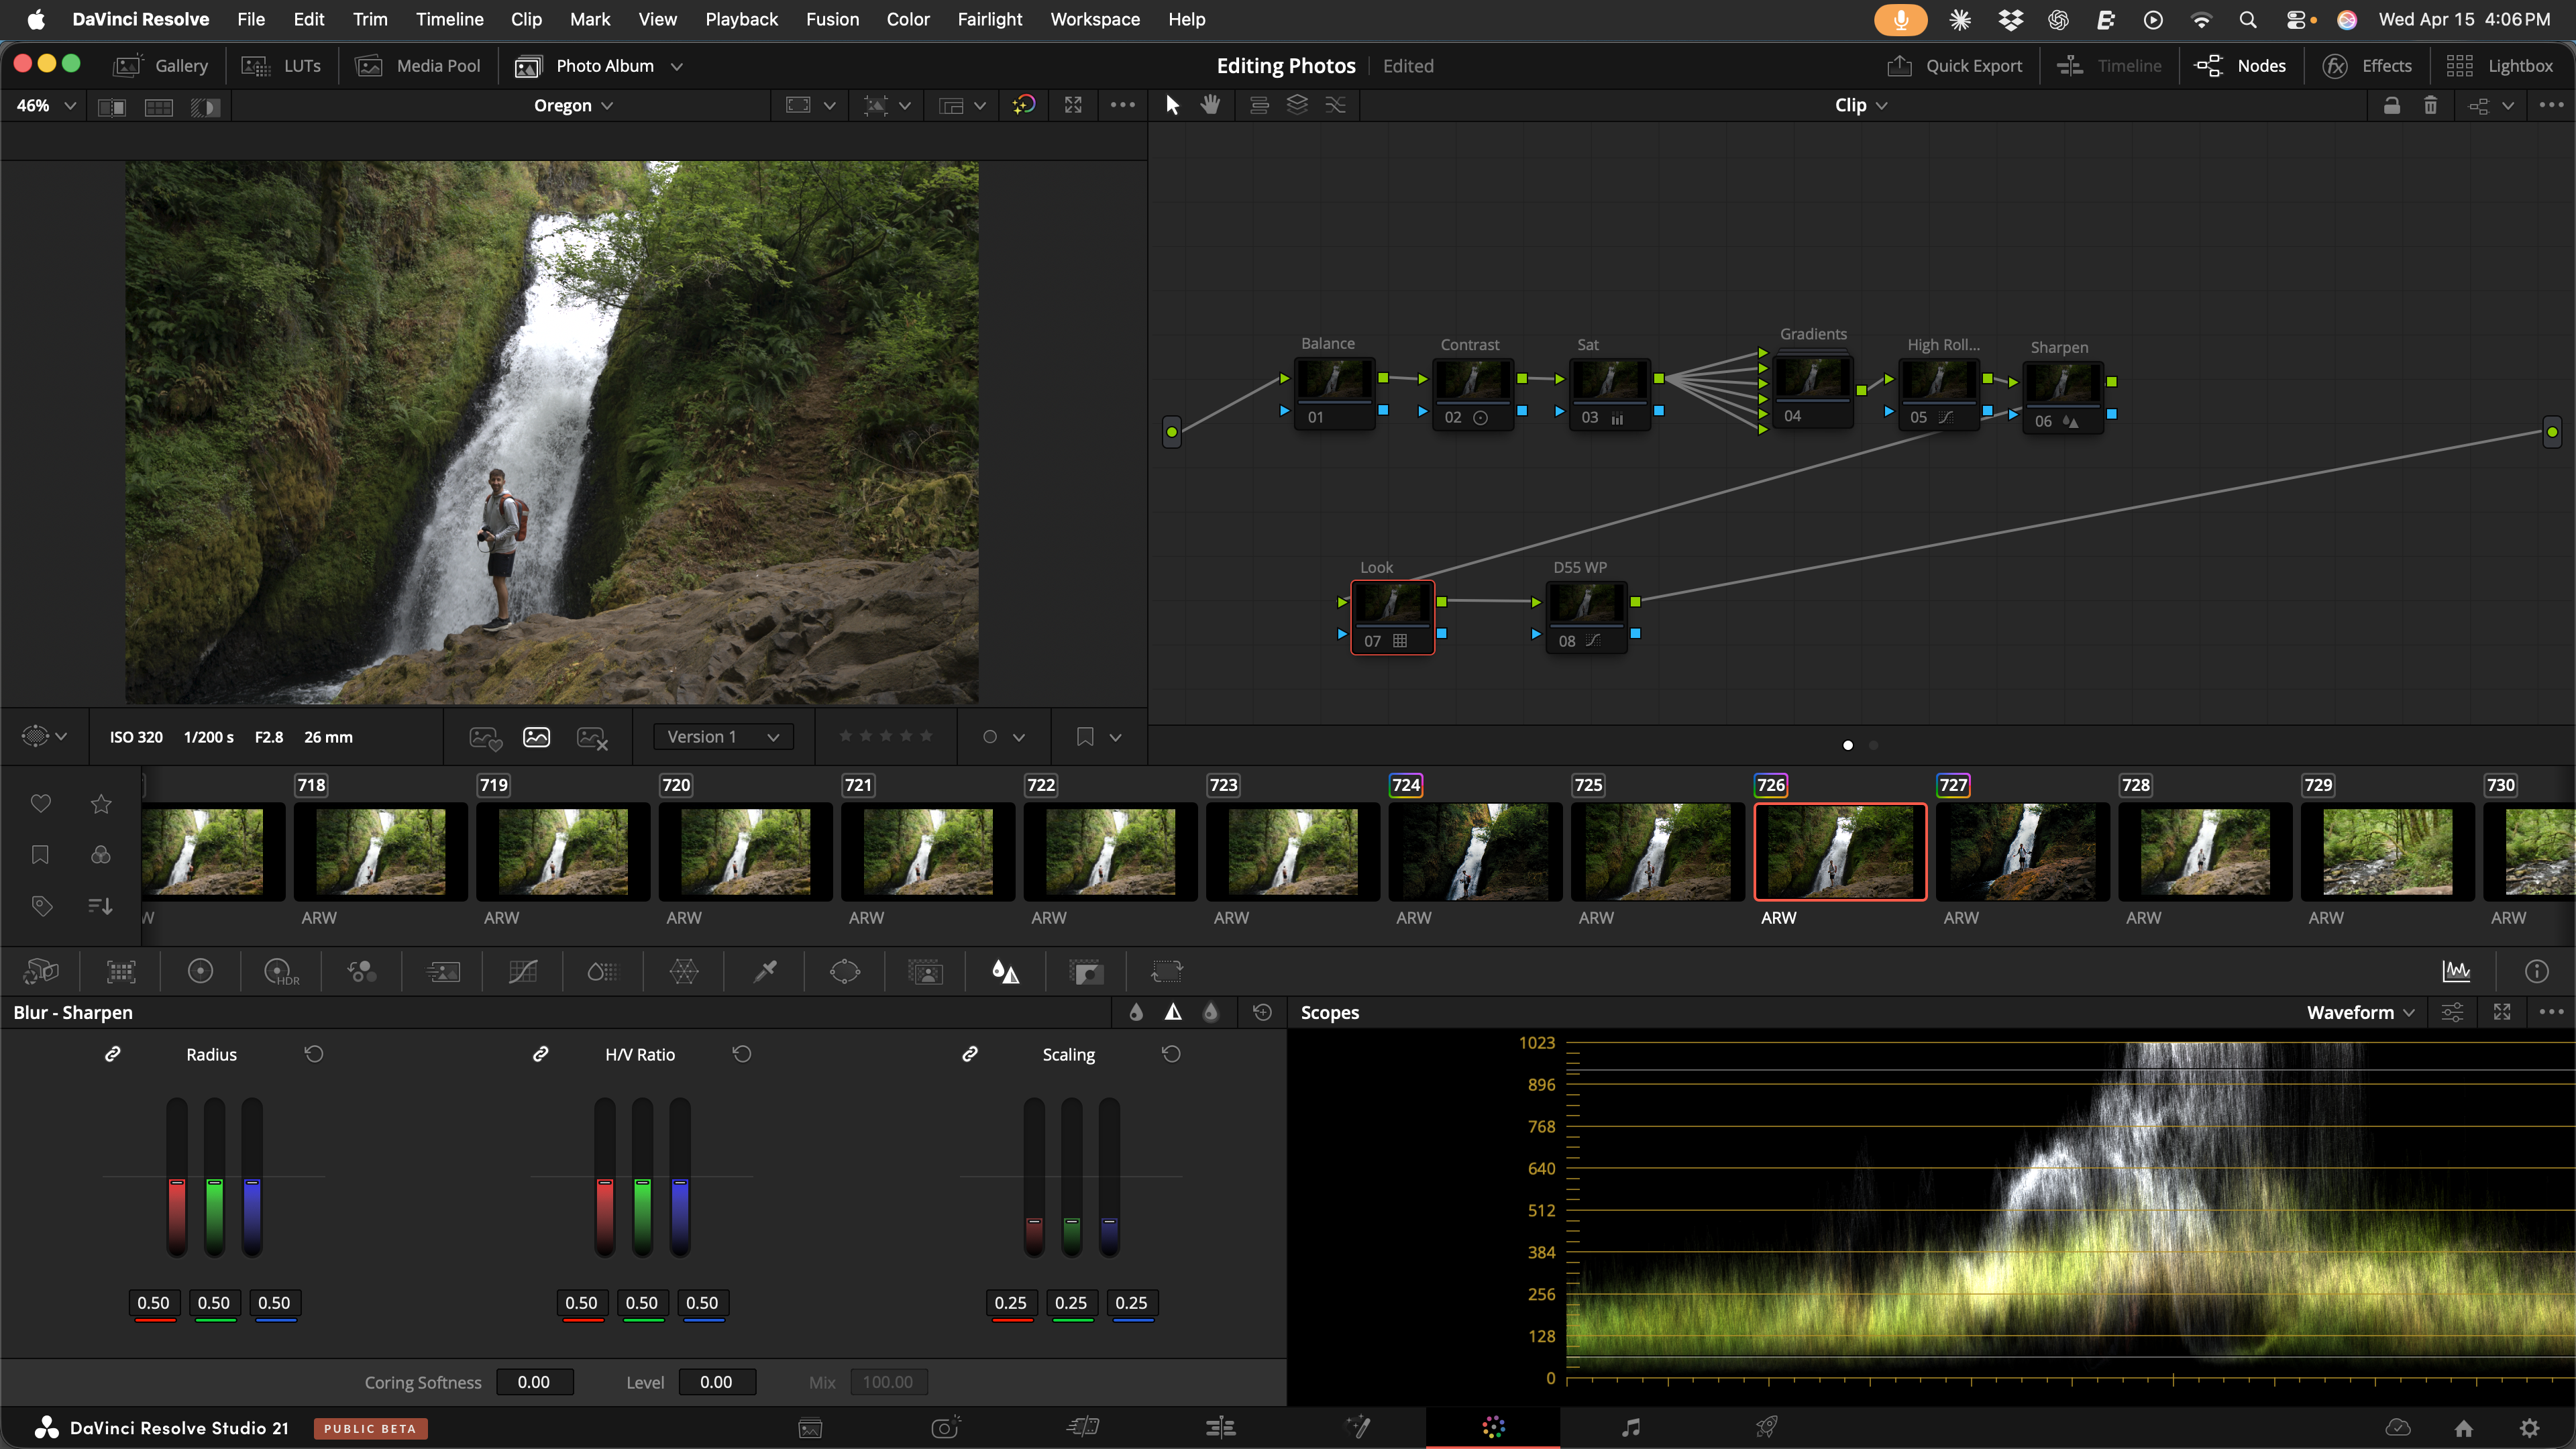The image size is (2576, 1449).
Task: Expand the Photo Album dropdown chevron
Action: [677, 66]
